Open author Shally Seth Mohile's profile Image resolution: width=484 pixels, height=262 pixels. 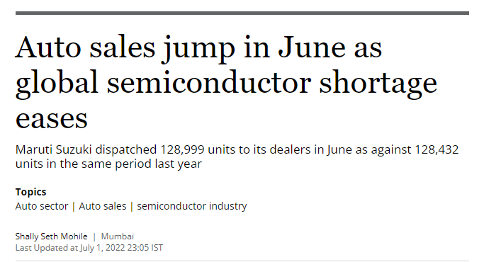tap(51, 237)
